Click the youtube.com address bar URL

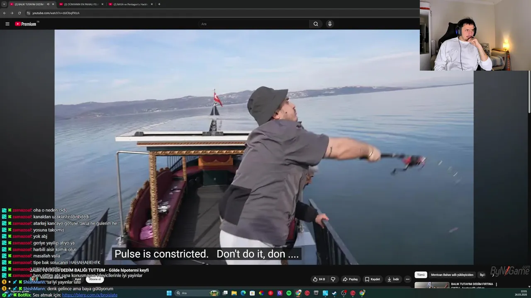(x=56, y=13)
